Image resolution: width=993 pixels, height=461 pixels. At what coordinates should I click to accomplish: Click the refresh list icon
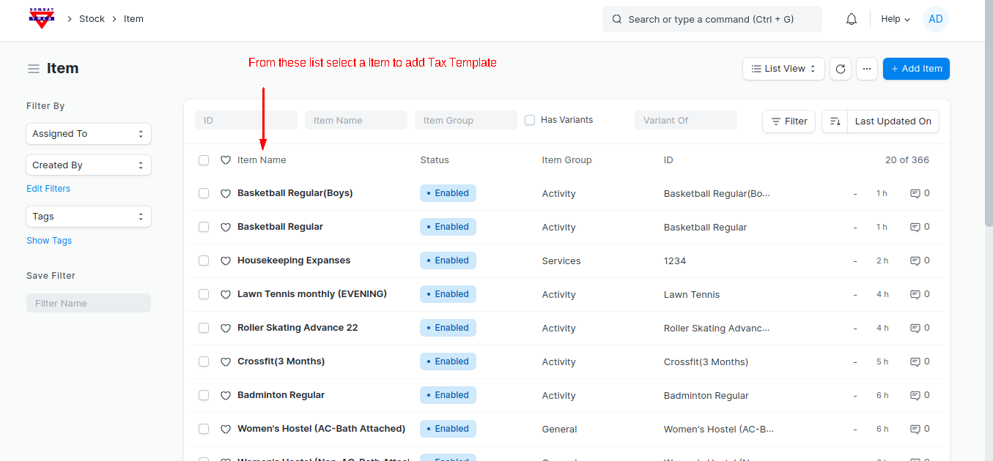pos(841,69)
